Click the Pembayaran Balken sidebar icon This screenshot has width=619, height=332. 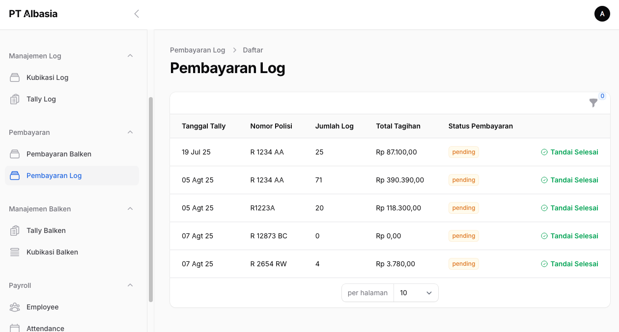15,154
